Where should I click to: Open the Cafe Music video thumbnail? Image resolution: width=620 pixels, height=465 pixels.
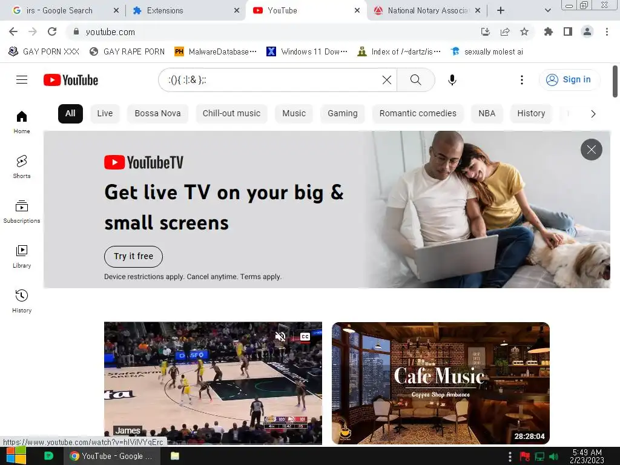pos(441,383)
